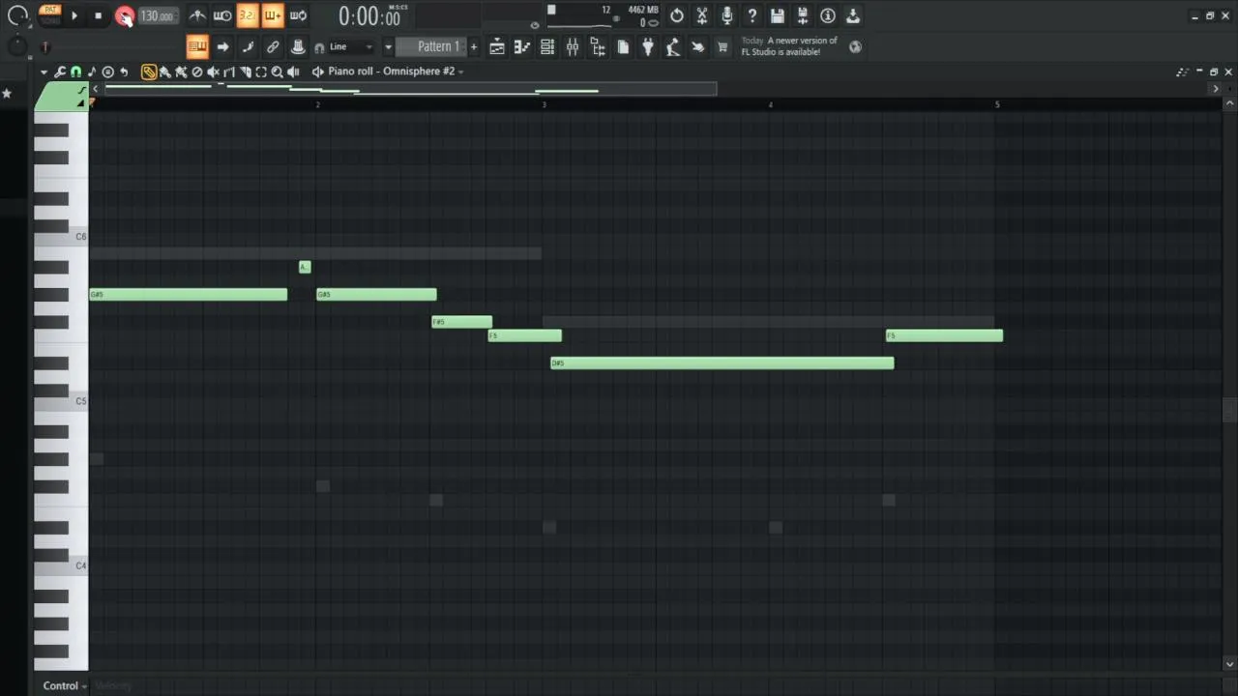Toggle PAT/SONG mode switch

(x=49, y=14)
